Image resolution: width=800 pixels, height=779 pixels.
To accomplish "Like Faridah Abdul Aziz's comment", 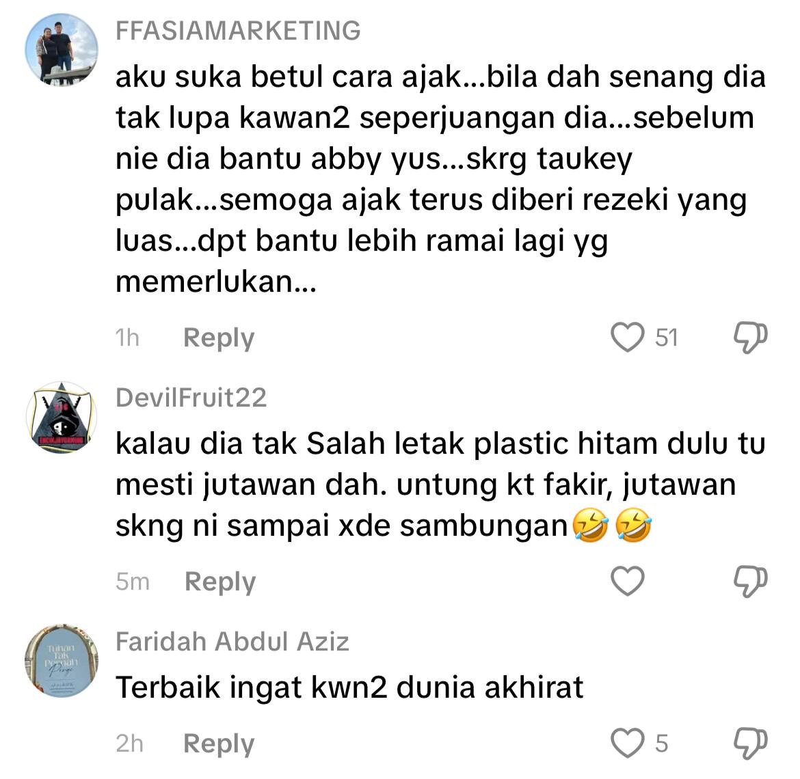I will point(628,743).
